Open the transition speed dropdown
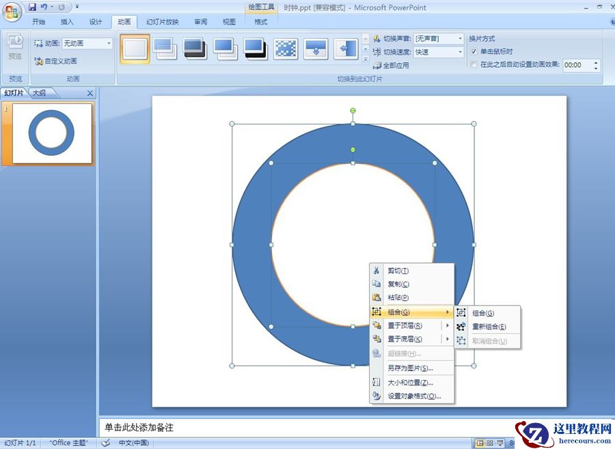This screenshot has width=615, height=449. click(460, 52)
